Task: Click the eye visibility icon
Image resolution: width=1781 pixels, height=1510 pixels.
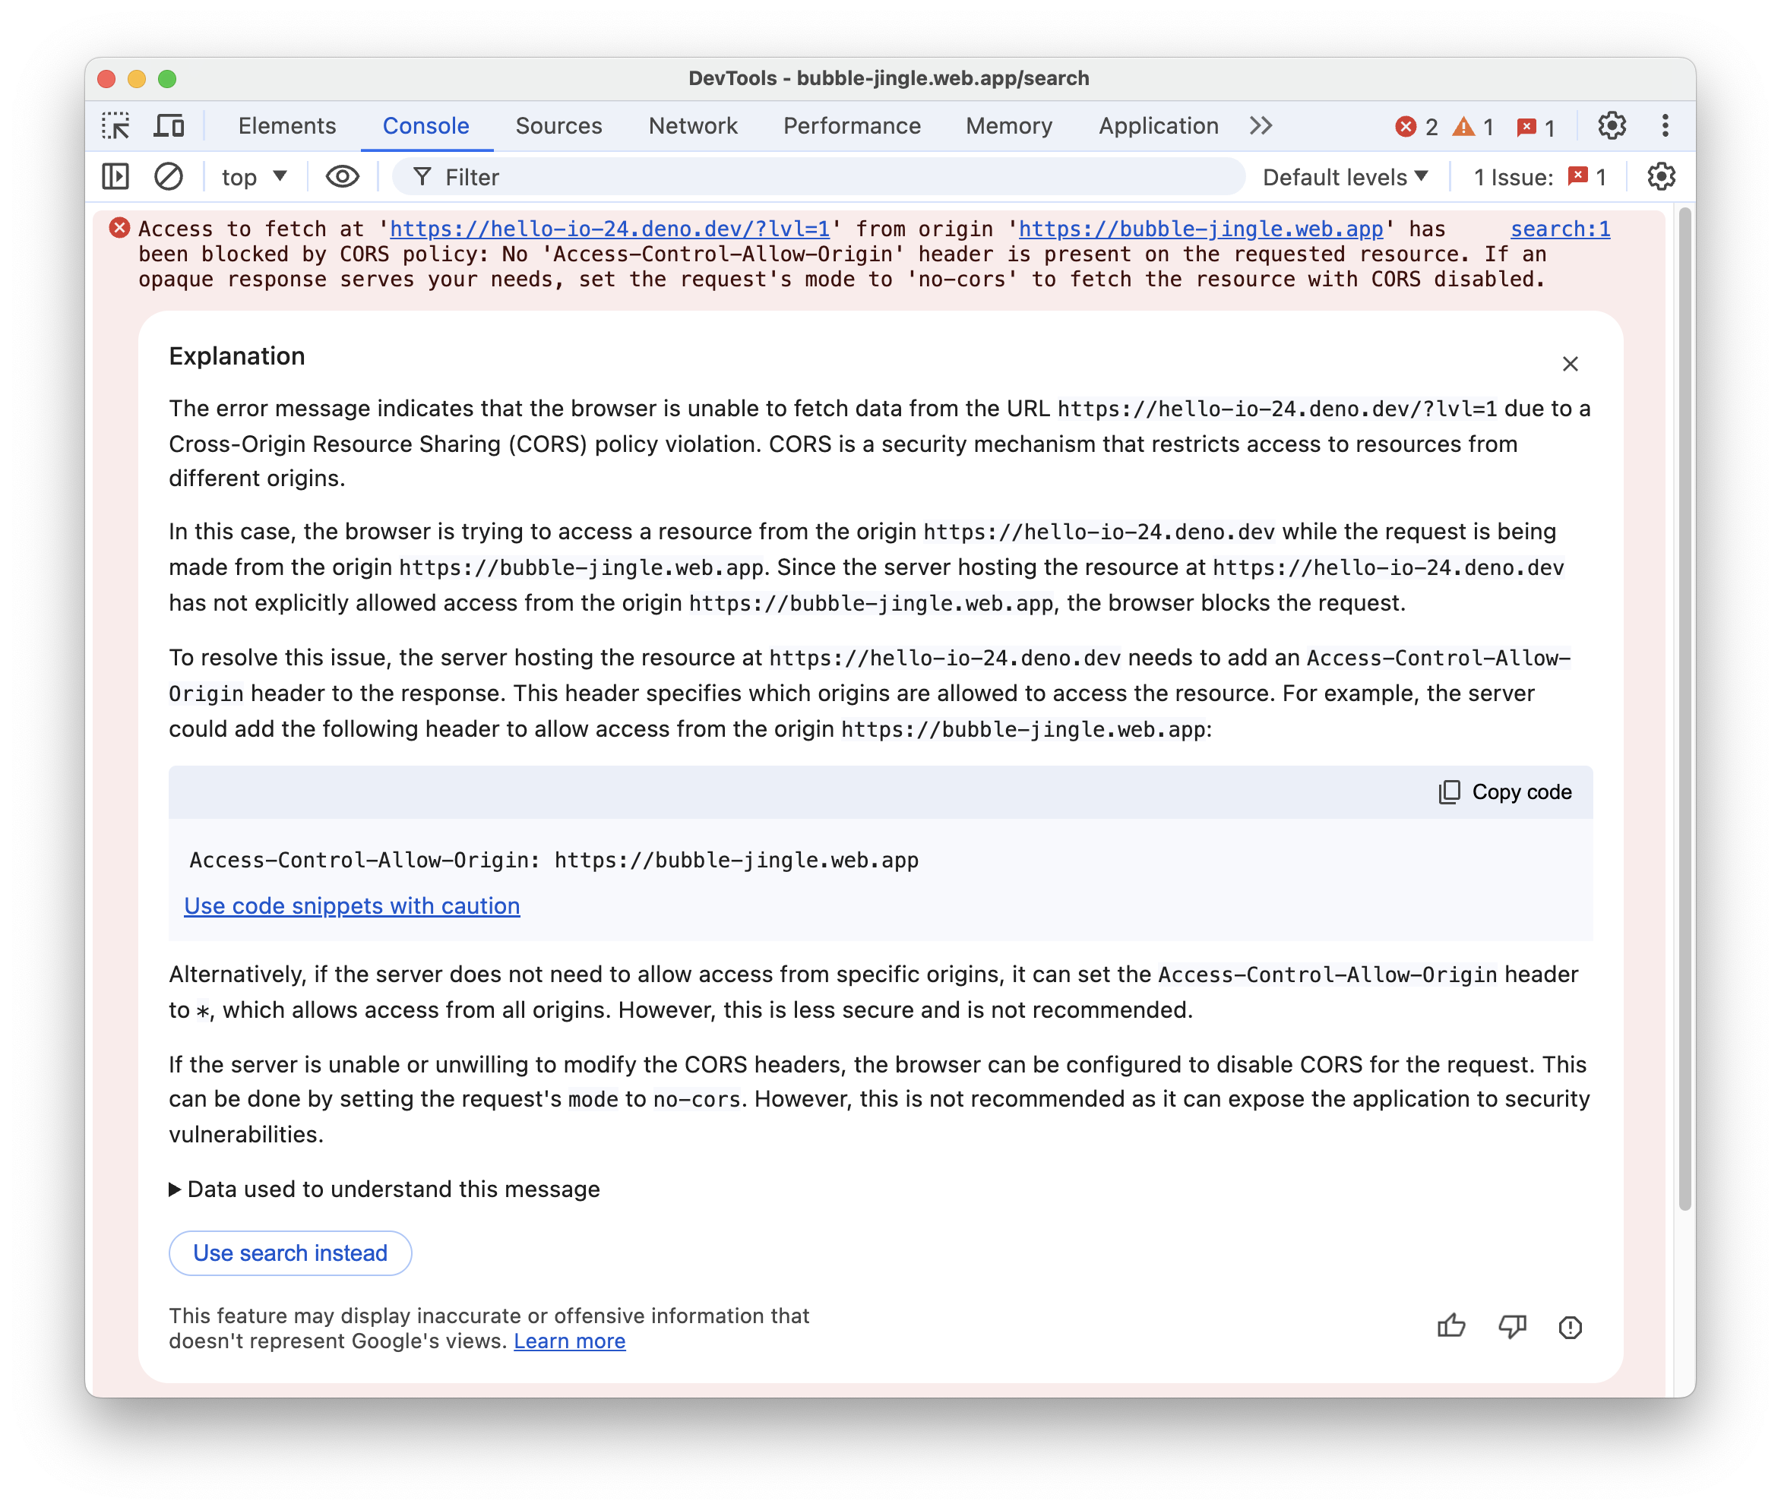Action: tap(340, 178)
